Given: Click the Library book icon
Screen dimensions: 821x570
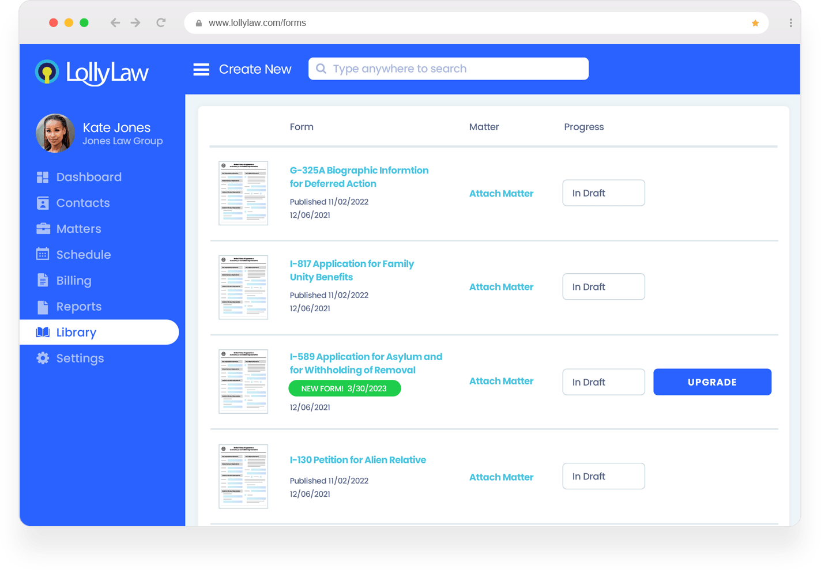Looking at the screenshot, I should (43, 332).
